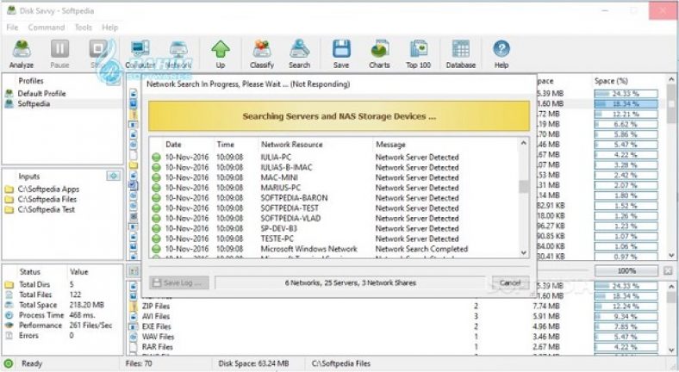Show the Top 100 files

[418, 53]
